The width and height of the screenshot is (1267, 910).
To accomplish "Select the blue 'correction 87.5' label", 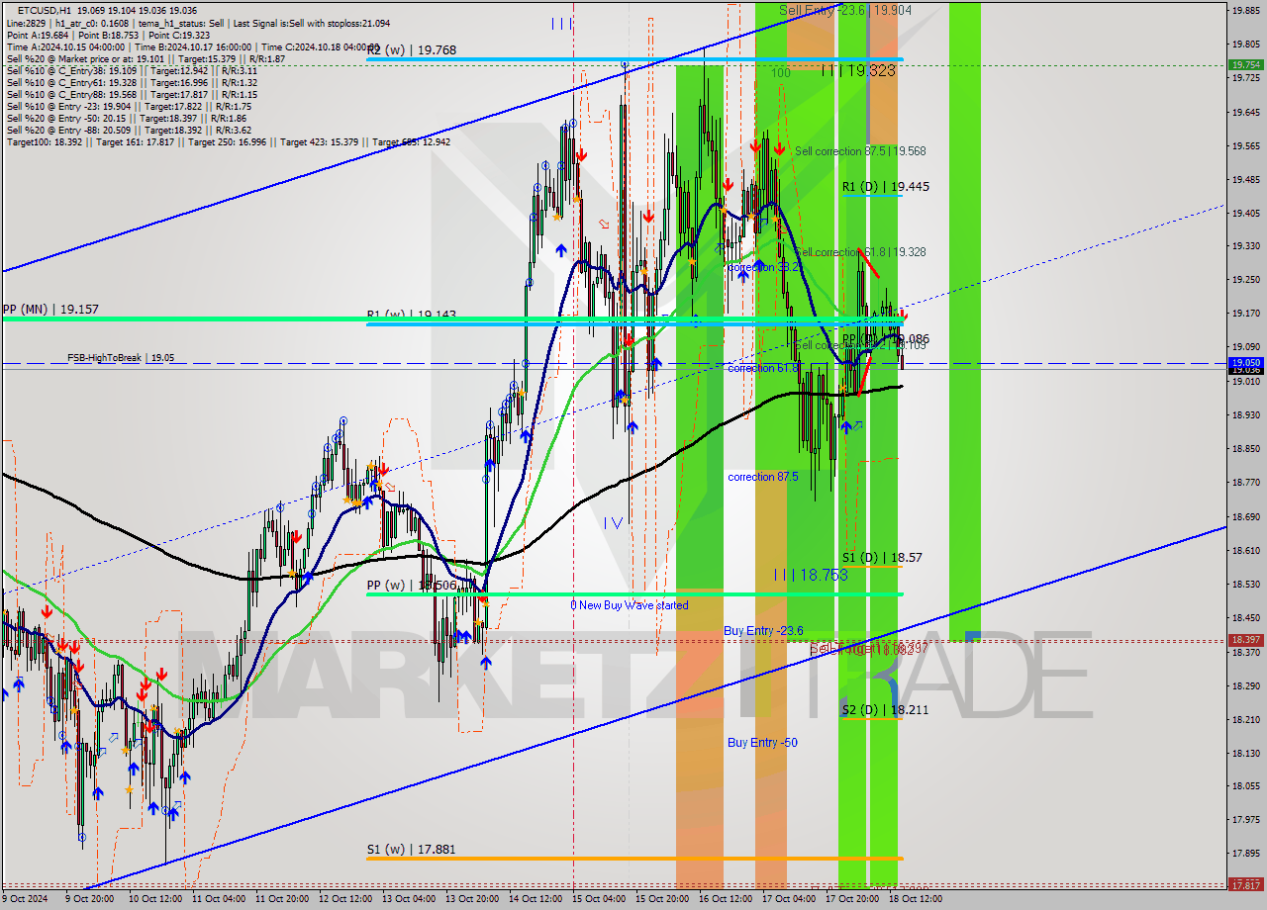I will click(x=763, y=477).
